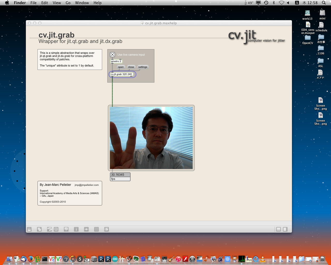Screen dimensions: 331x265
Task: Click the side split view icon in the patcher toolbar
Action: click(x=285, y=229)
